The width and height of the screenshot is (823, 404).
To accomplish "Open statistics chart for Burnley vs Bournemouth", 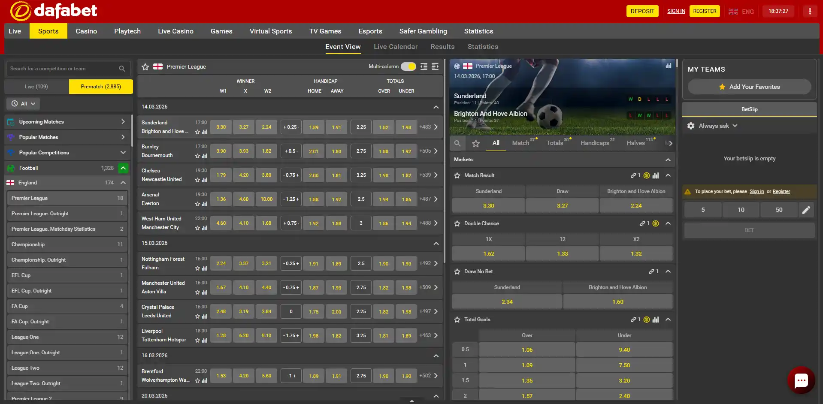I will click(x=204, y=156).
